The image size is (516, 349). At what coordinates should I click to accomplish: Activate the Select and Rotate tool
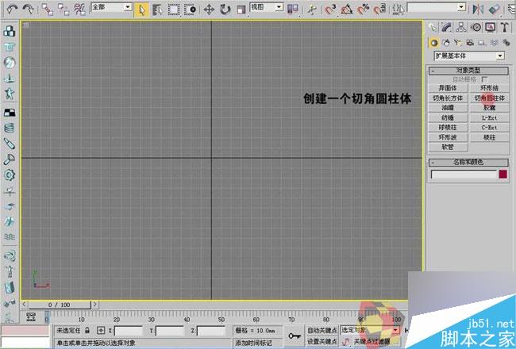tap(225, 10)
